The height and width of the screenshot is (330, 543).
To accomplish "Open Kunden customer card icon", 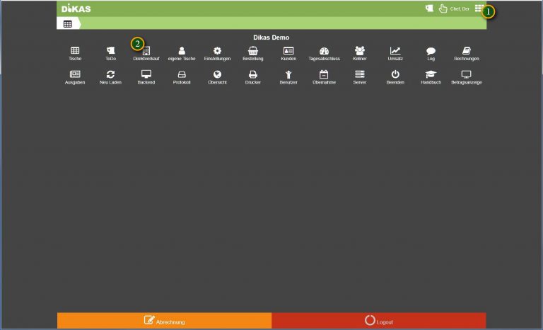I will point(288,51).
